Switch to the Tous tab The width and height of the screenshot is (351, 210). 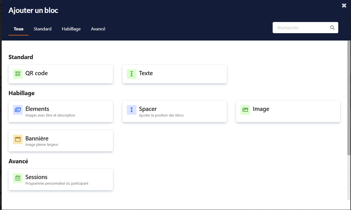(19, 29)
